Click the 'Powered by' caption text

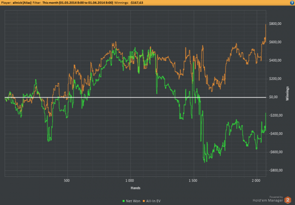pos(276,197)
